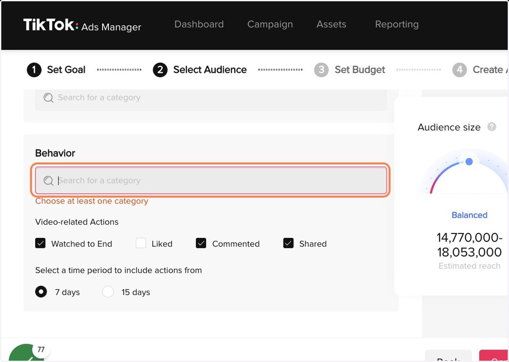
Task: Click the green checklist badge icon
Action: [26, 354]
